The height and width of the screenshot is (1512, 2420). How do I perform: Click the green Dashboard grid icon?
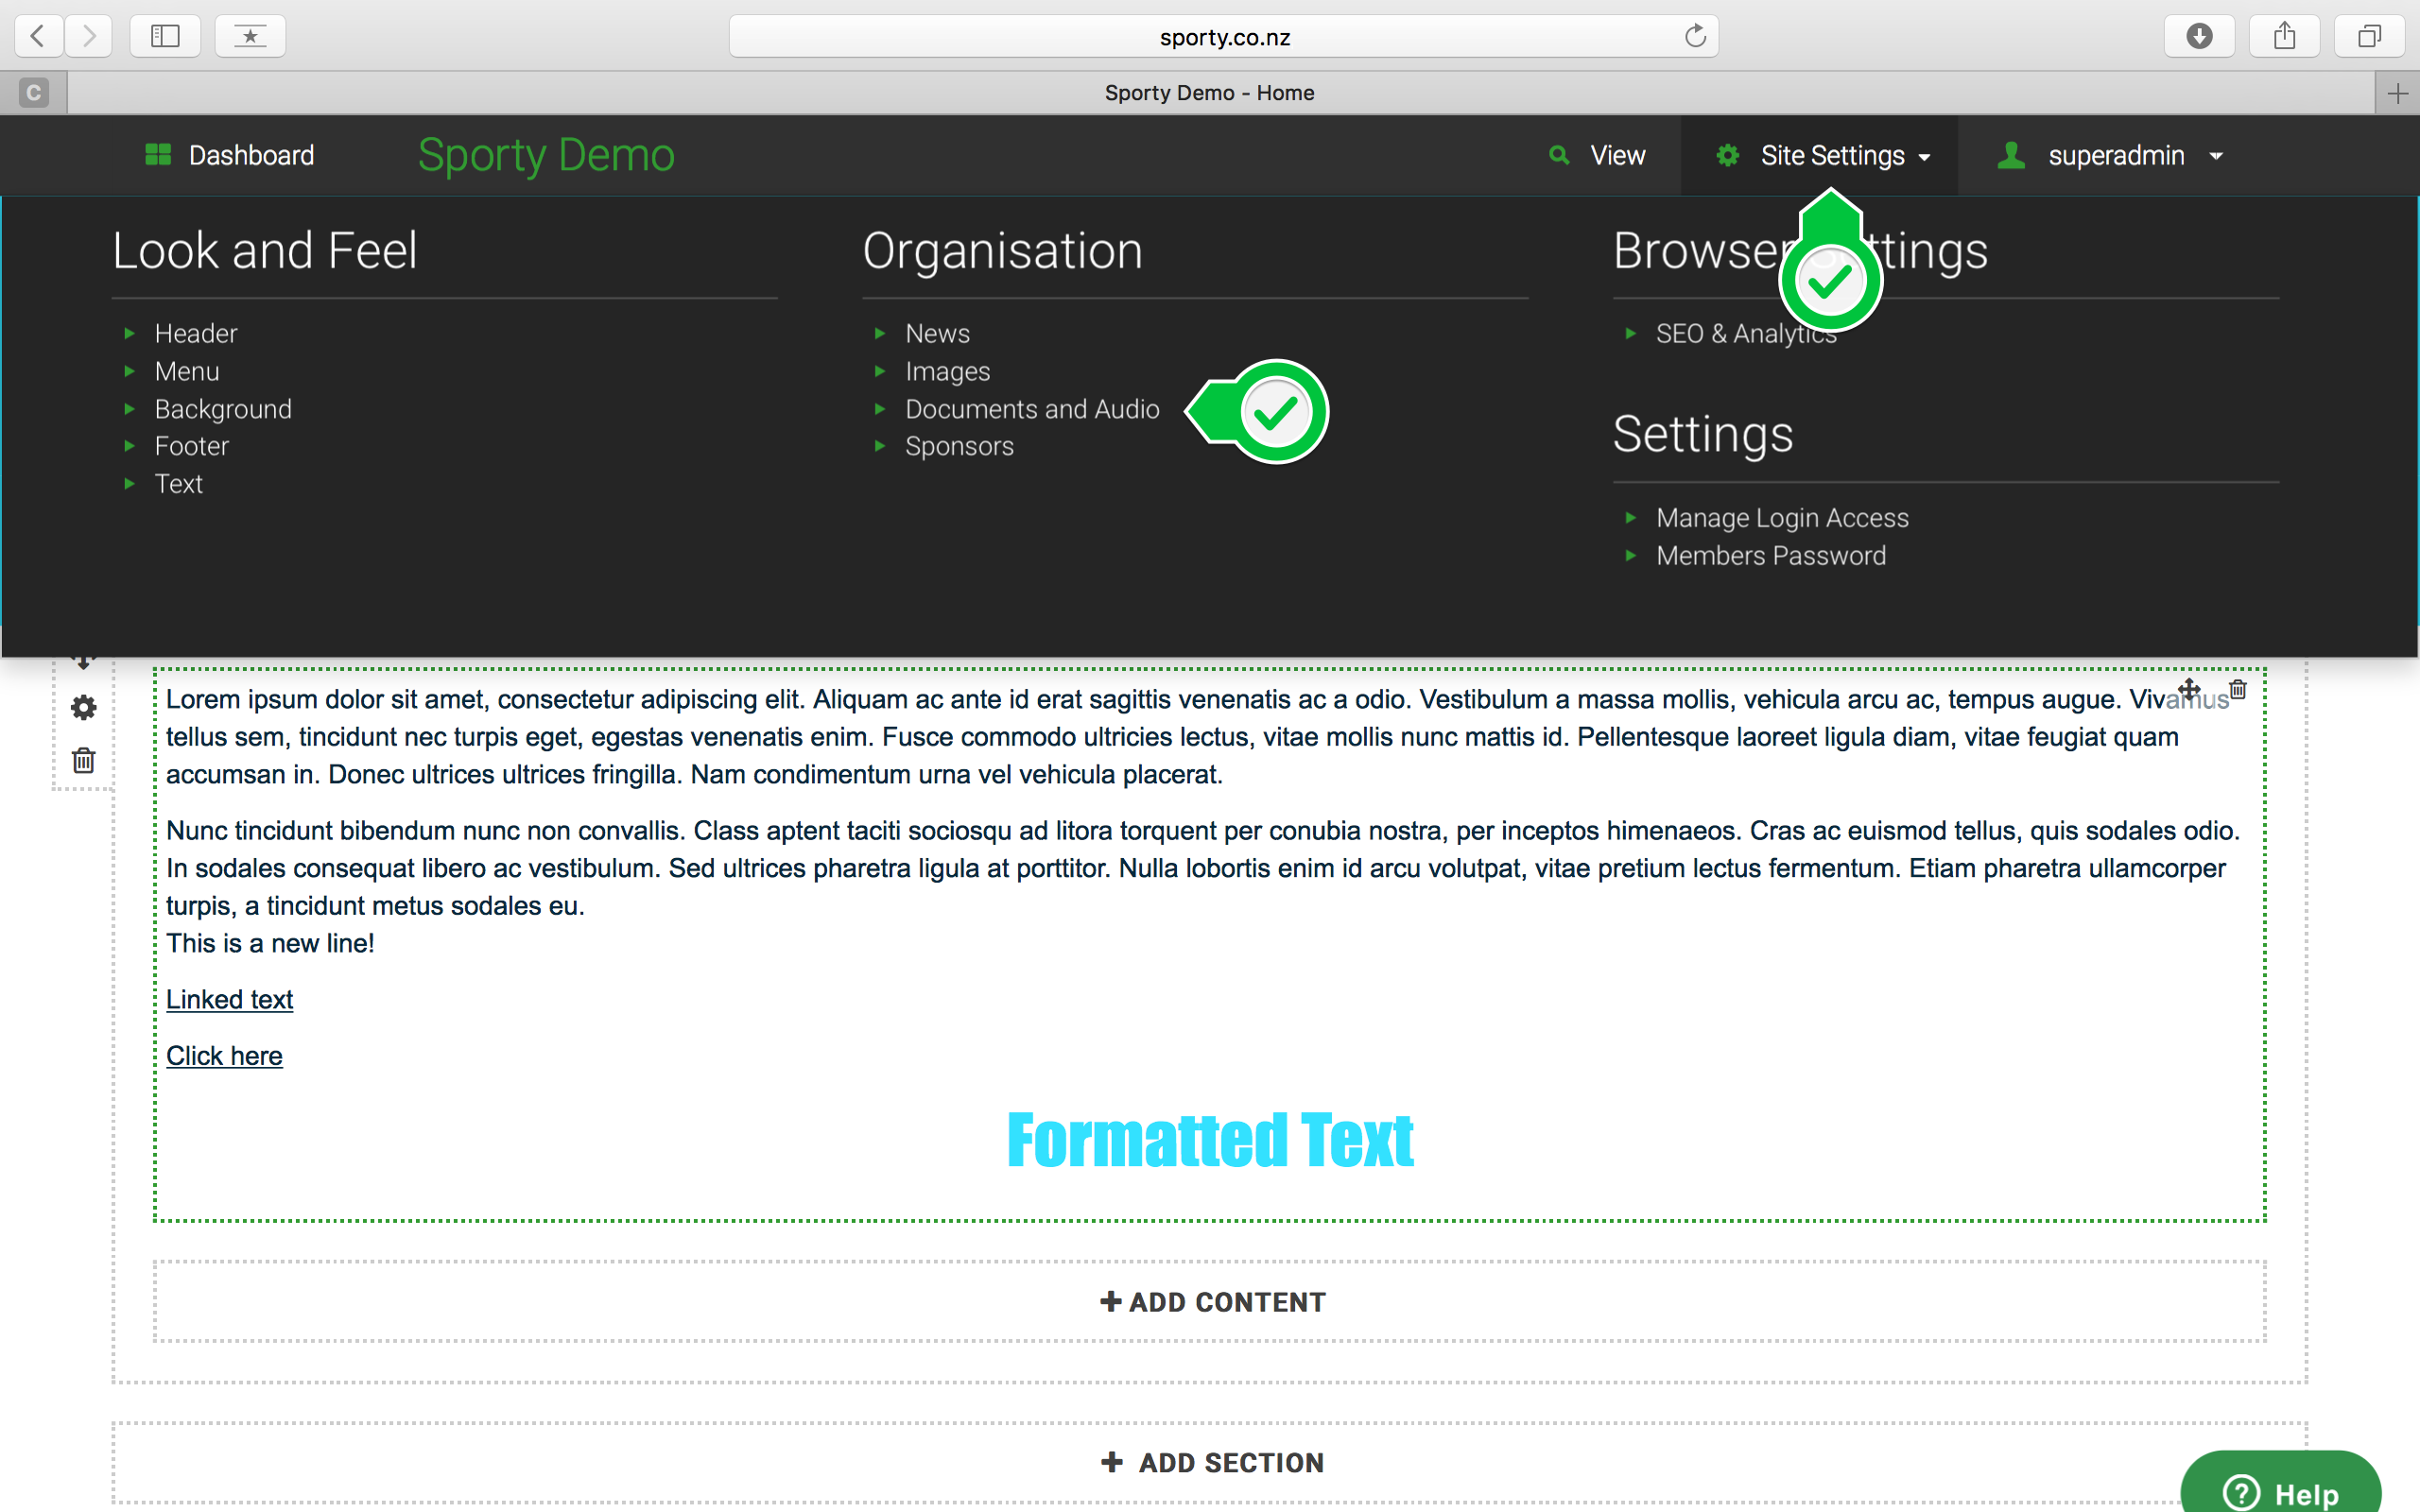tap(158, 154)
